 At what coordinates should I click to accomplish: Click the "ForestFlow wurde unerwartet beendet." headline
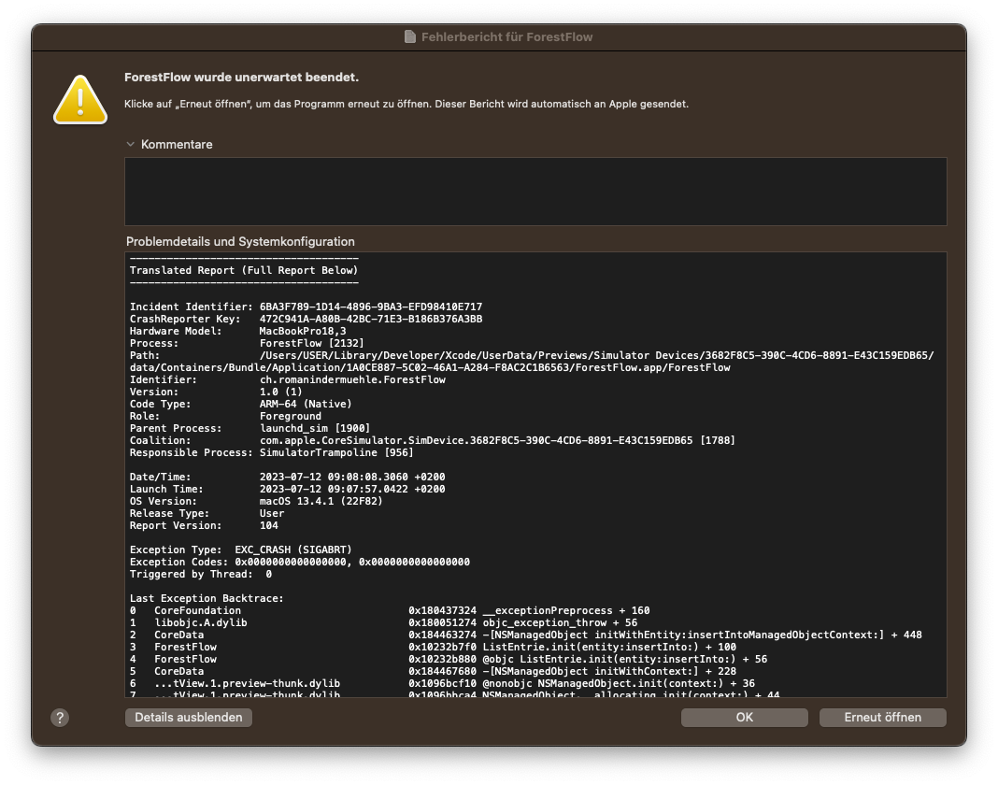[x=241, y=78]
